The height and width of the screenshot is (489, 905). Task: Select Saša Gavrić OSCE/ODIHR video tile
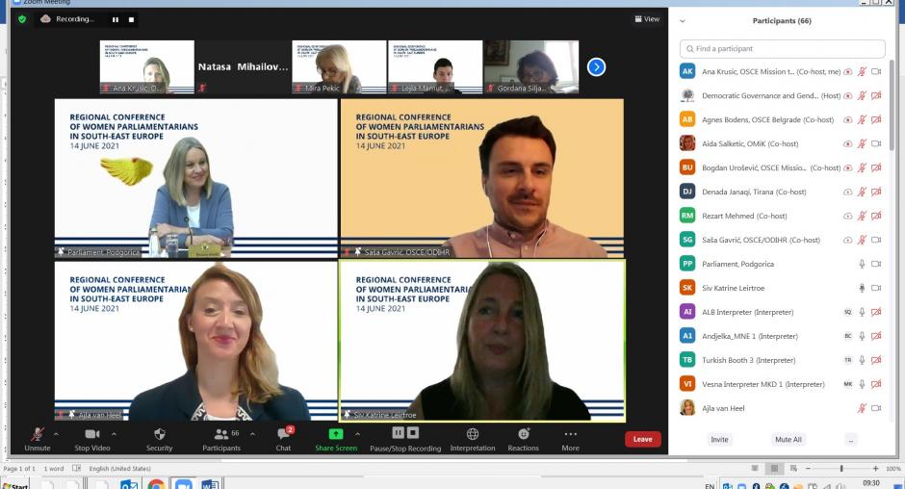482,178
